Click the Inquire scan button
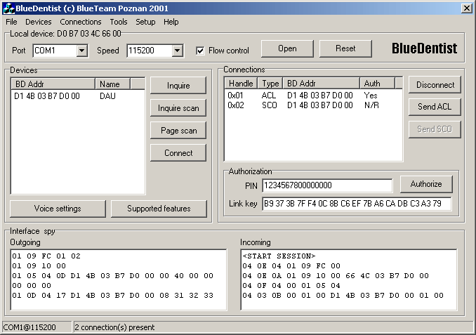476x335 pixels. click(178, 108)
